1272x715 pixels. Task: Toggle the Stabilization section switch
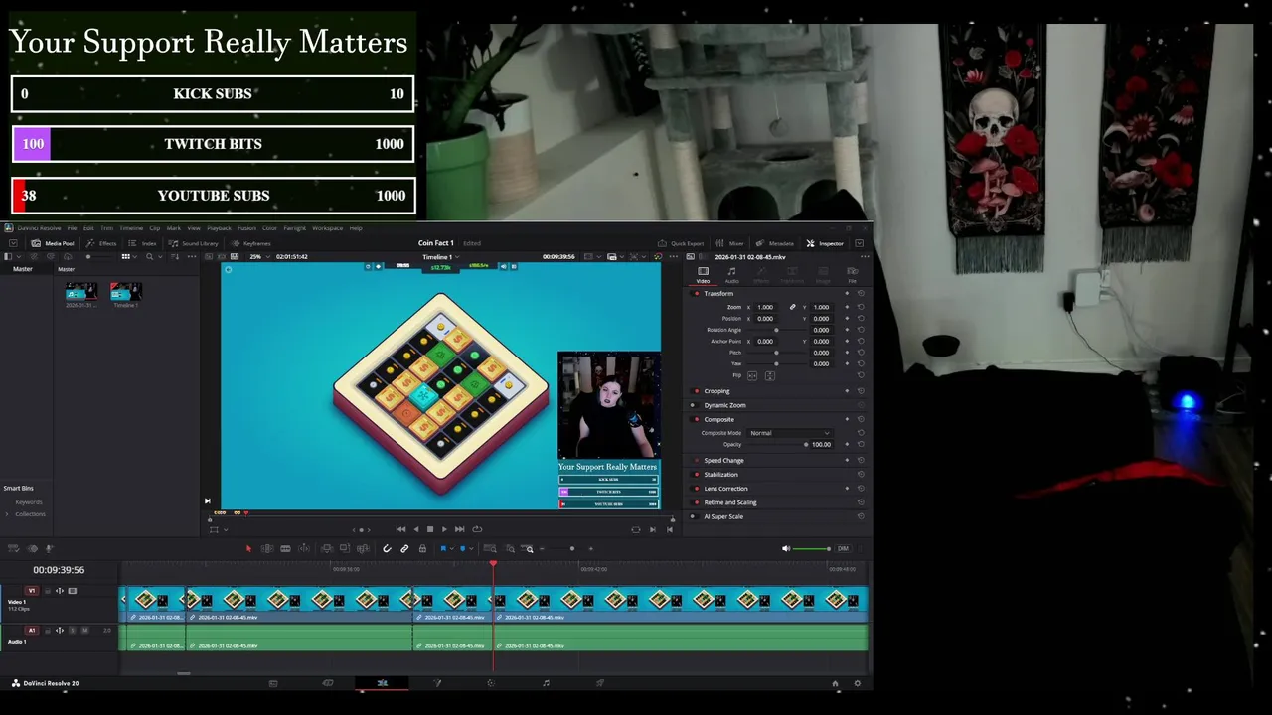tap(696, 474)
